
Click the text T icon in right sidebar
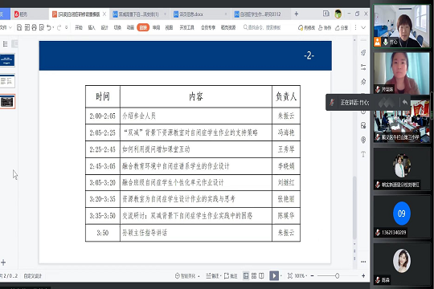363,154
